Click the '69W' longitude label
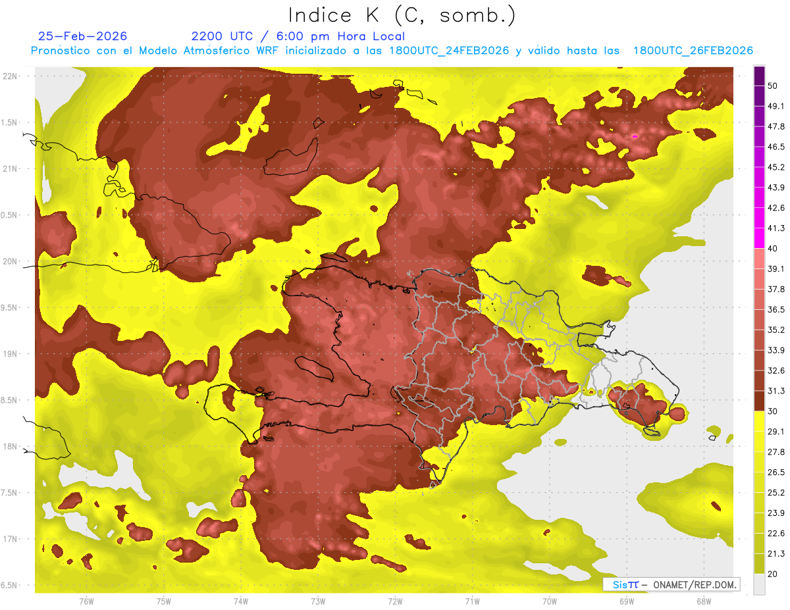This screenshot has height=610, width=790. [x=627, y=601]
